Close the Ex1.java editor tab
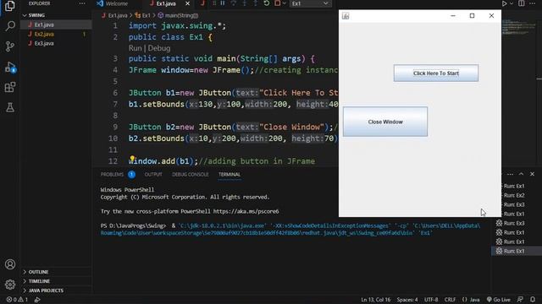This screenshot has height=304, width=542. 187,3
